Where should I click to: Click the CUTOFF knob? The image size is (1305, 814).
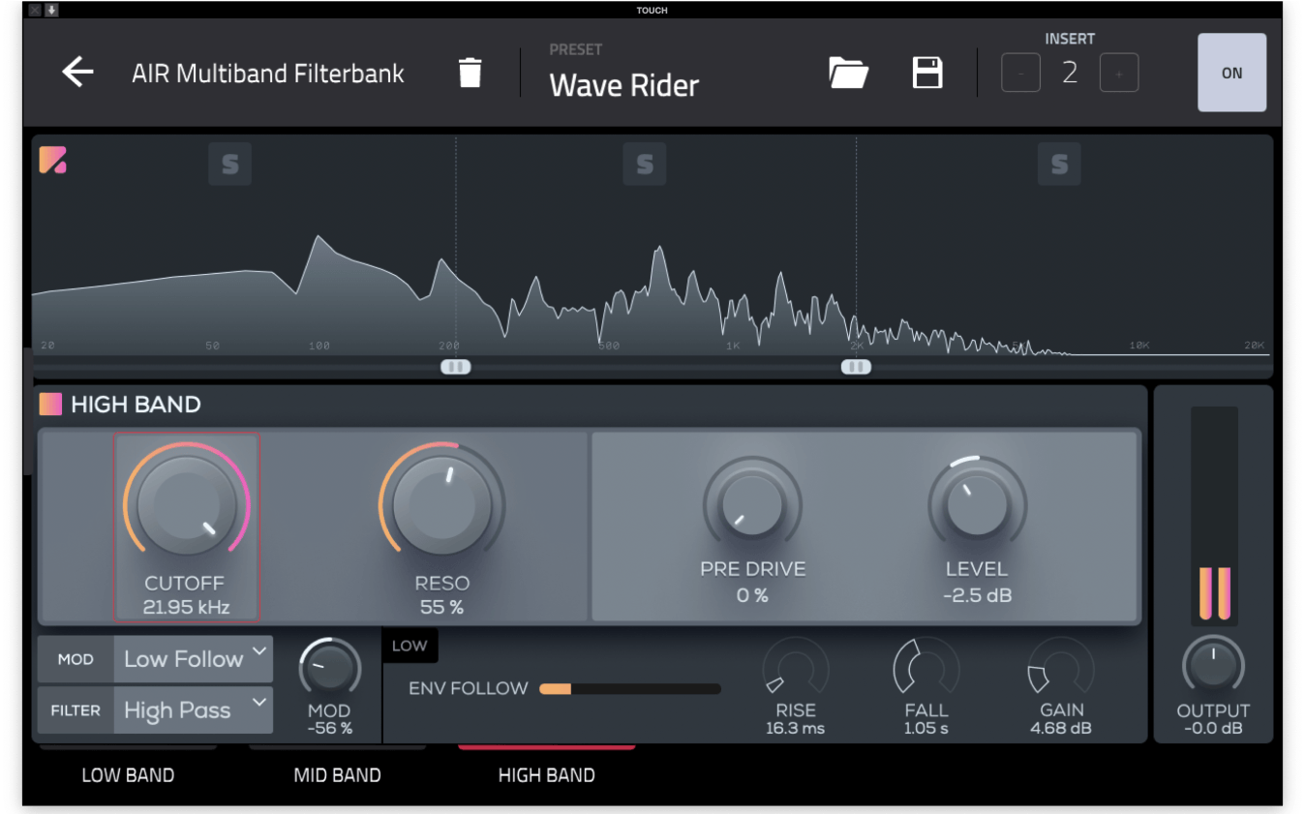187,504
